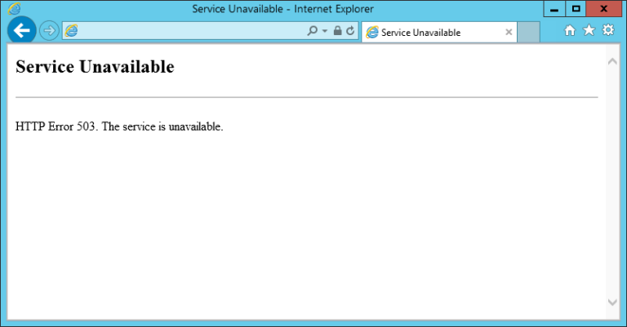The width and height of the screenshot is (627, 327).
Task: Open the Tools gear menu
Action: 608,30
